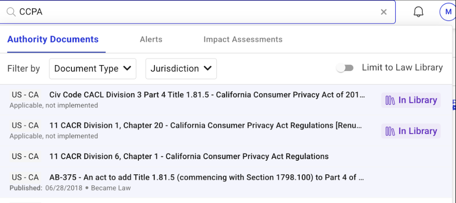456x203 pixels.
Task: Switch to the Alerts tab
Action: coord(151,39)
